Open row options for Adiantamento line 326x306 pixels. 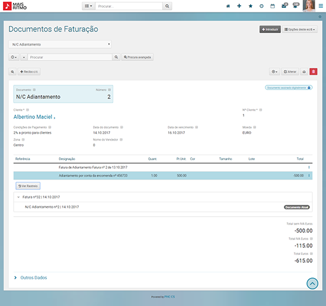tap(309, 176)
